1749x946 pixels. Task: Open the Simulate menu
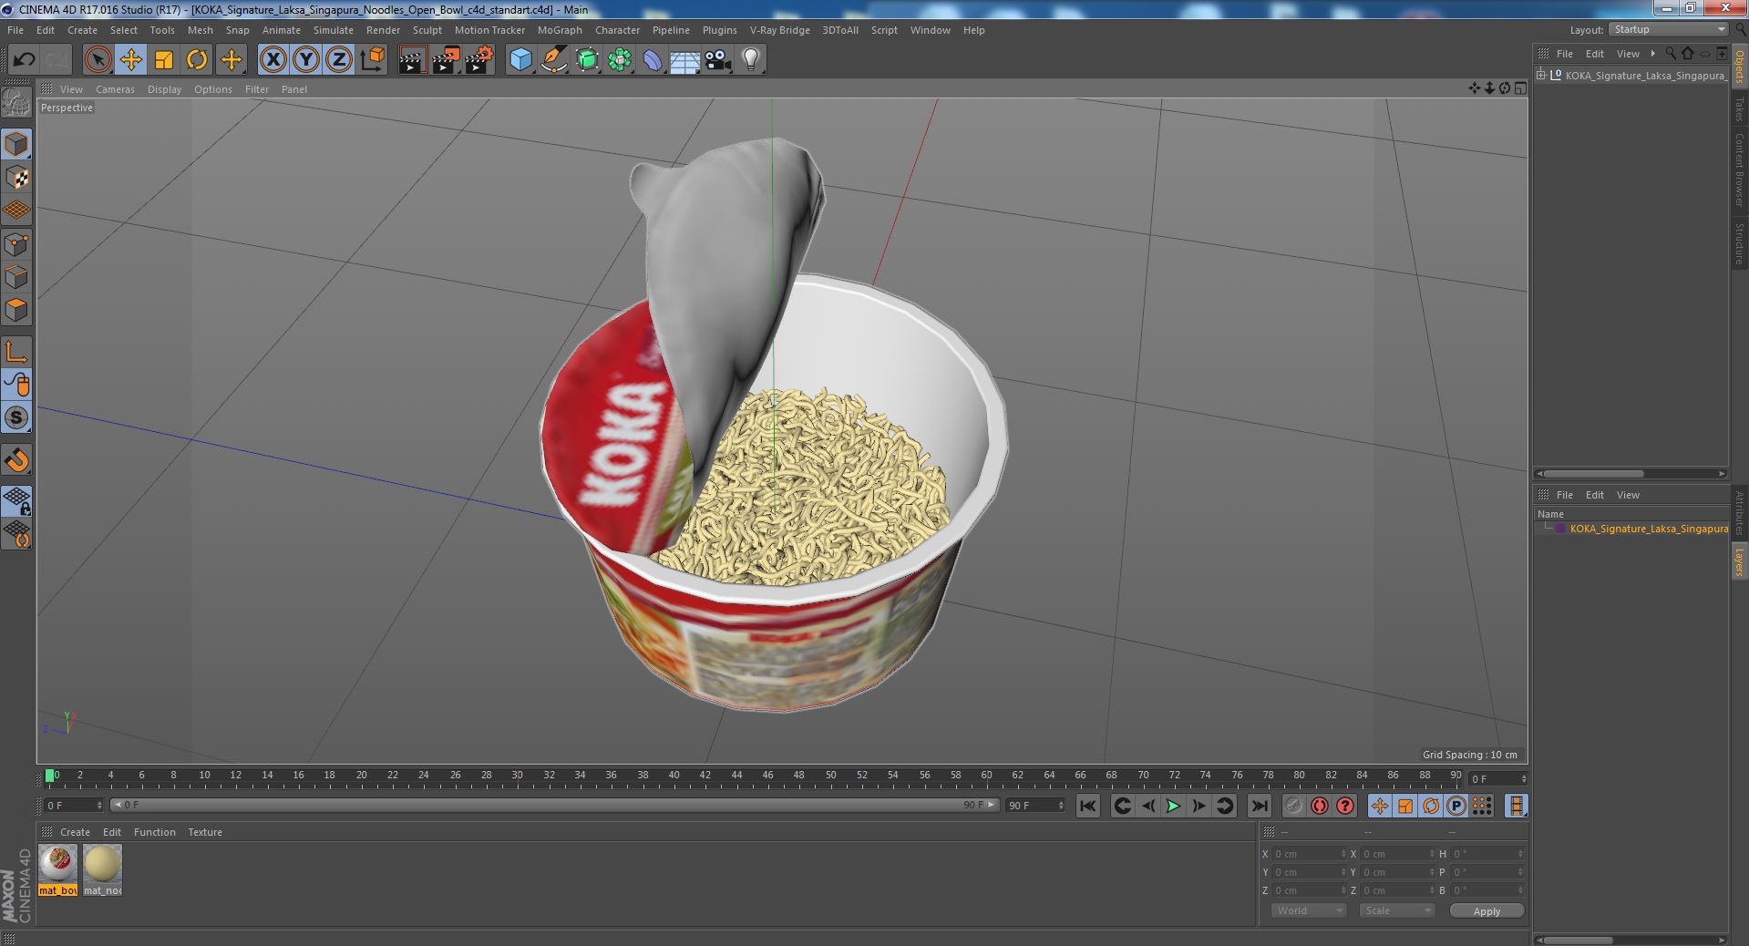coord(334,30)
